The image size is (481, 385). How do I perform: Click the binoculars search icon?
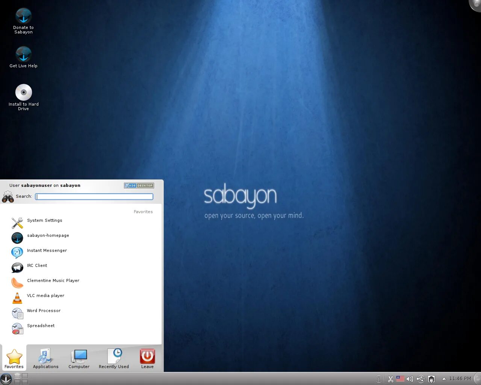[8, 197]
